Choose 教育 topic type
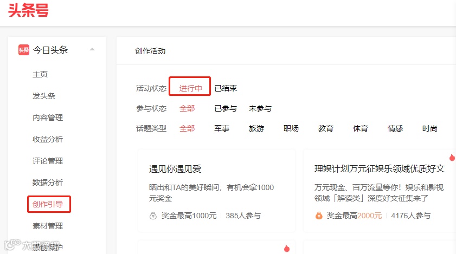 (326, 128)
